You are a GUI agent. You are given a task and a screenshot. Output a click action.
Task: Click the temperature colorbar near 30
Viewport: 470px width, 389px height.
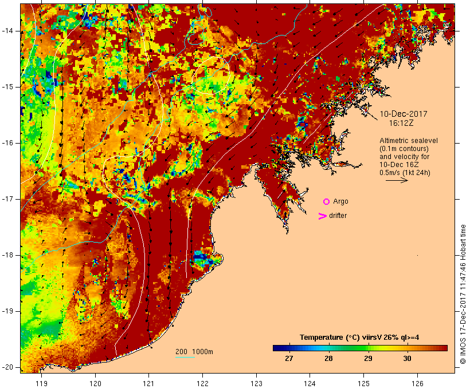(407, 348)
